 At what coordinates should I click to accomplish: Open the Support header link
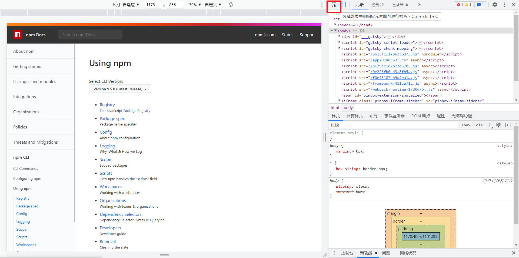(x=307, y=35)
